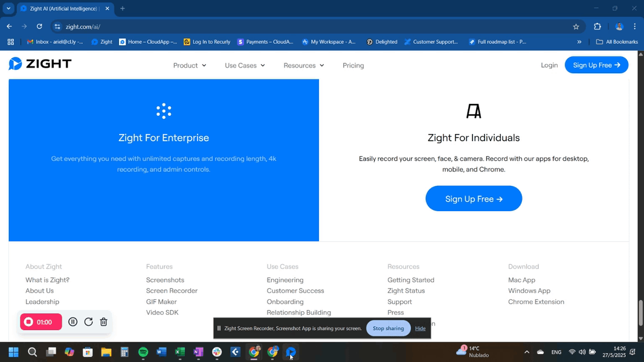Open the Customer Success use case link
Image resolution: width=644 pixels, height=362 pixels.
click(x=295, y=291)
